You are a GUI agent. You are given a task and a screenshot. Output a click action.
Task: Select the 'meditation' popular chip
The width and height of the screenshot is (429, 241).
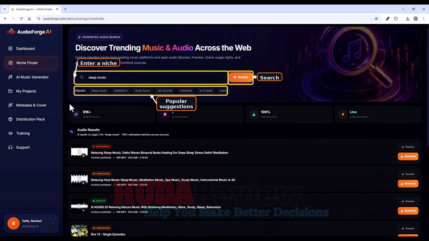(x=121, y=91)
